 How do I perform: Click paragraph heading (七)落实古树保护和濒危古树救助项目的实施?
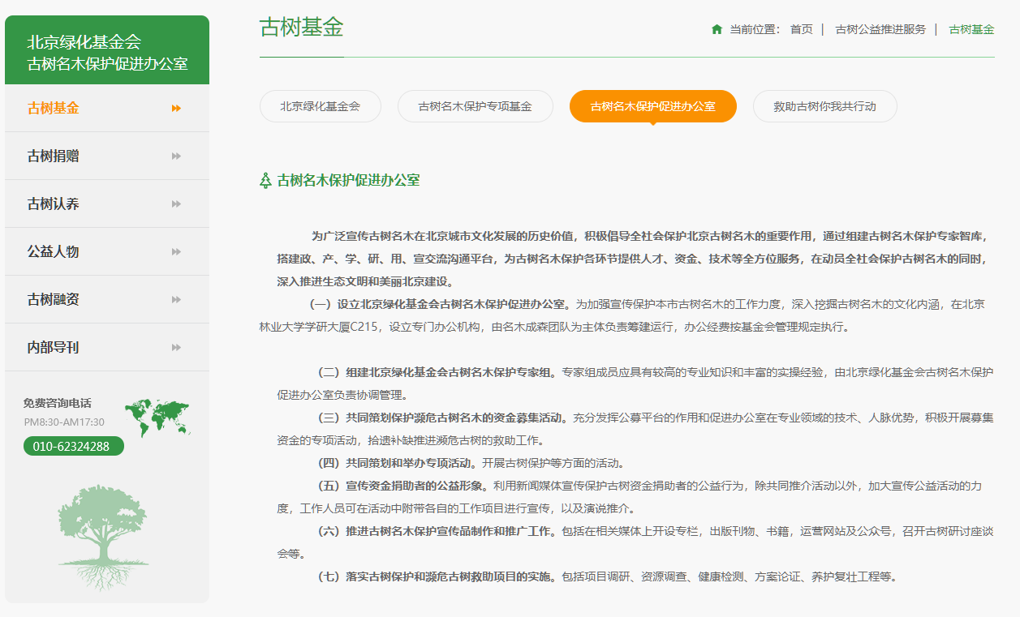point(436,577)
